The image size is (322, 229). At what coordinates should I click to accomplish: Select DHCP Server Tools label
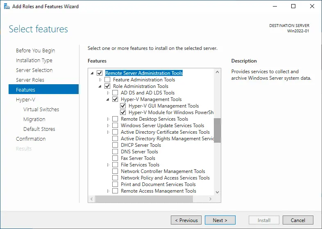[x=141, y=145]
